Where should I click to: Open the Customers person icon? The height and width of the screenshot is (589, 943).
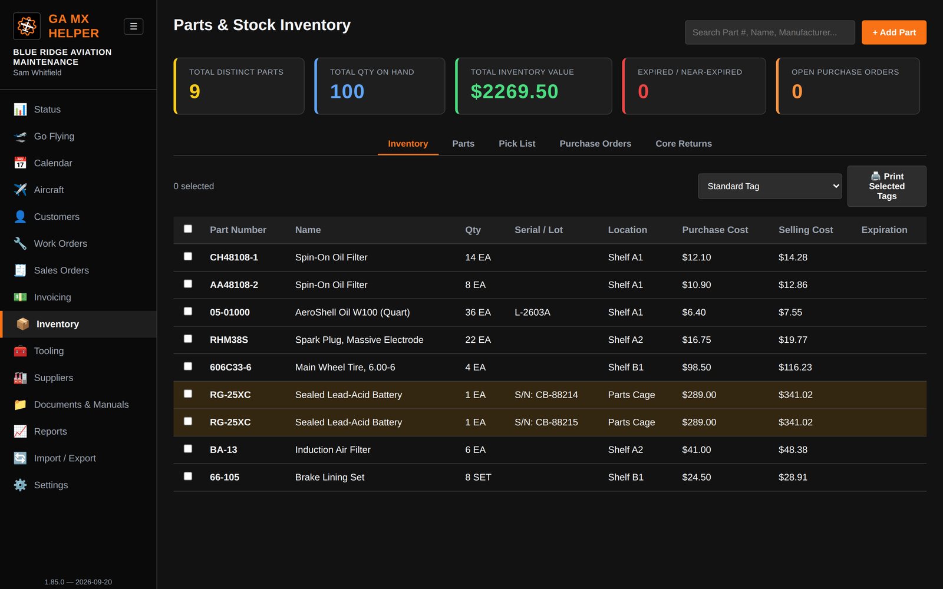pyautogui.click(x=20, y=217)
